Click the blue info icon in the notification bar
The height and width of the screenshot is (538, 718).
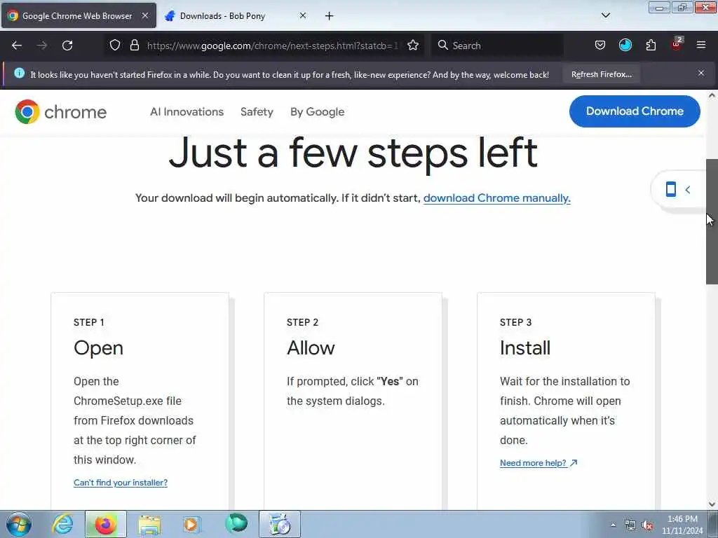[19, 73]
